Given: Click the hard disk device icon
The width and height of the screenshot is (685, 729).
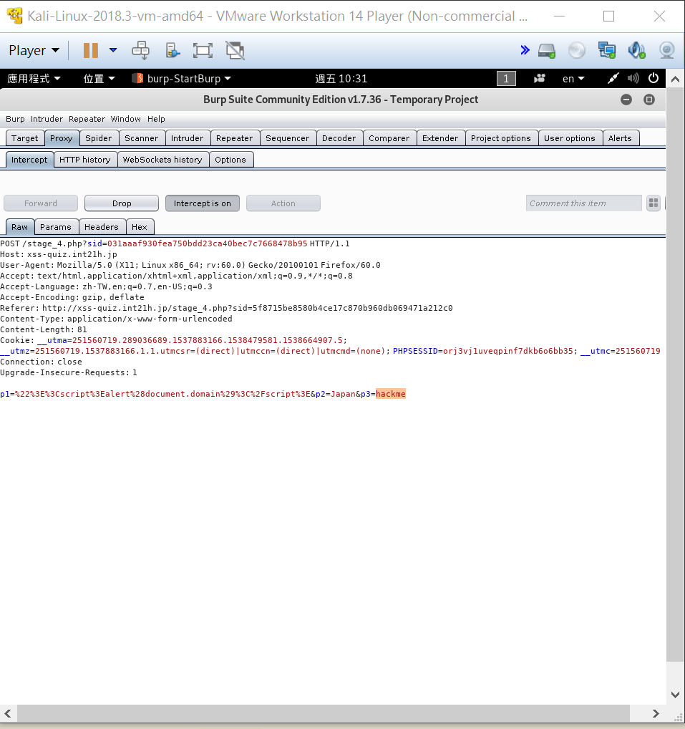Looking at the screenshot, I should 547,50.
